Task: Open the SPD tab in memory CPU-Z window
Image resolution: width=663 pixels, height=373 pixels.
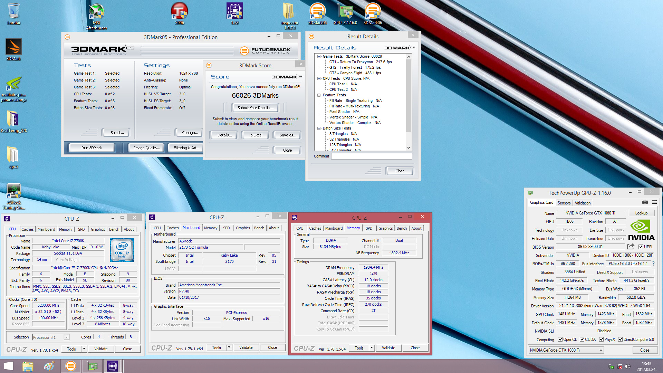Action: pyautogui.click(x=369, y=228)
